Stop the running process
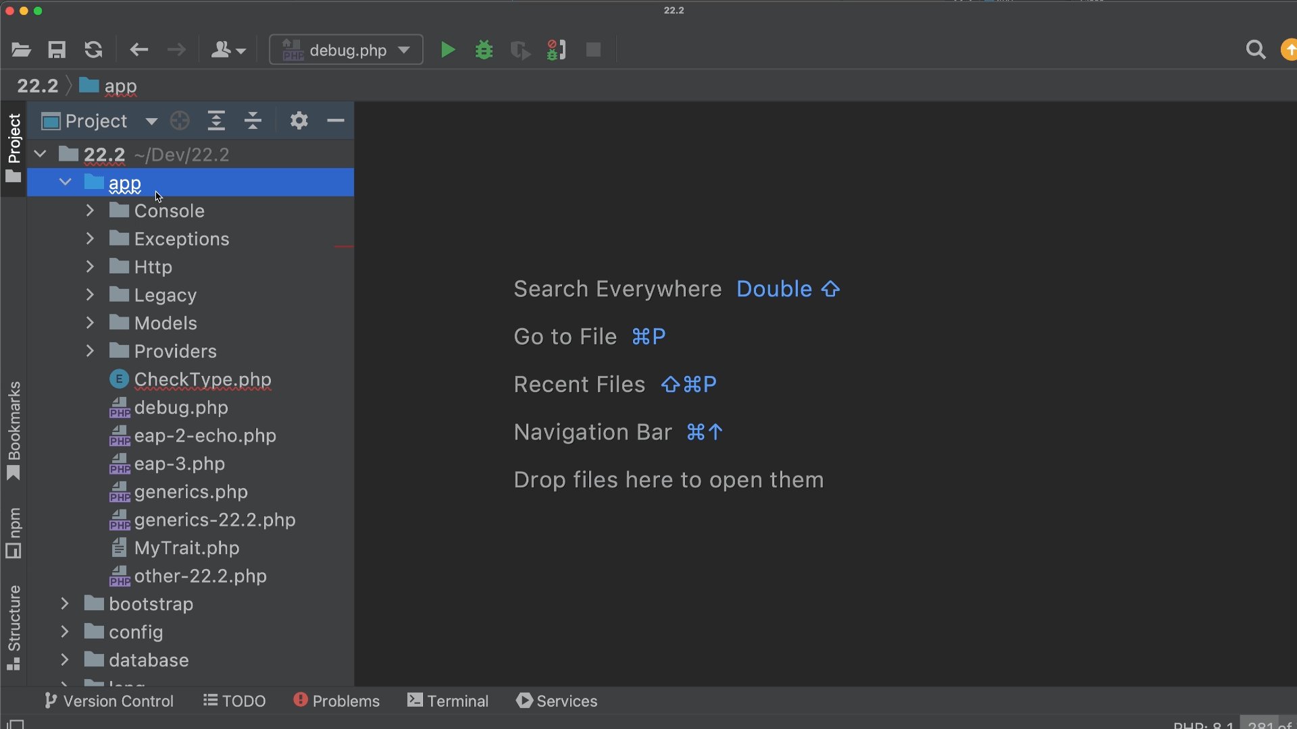1297x729 pixels. (x=593, y=49)
